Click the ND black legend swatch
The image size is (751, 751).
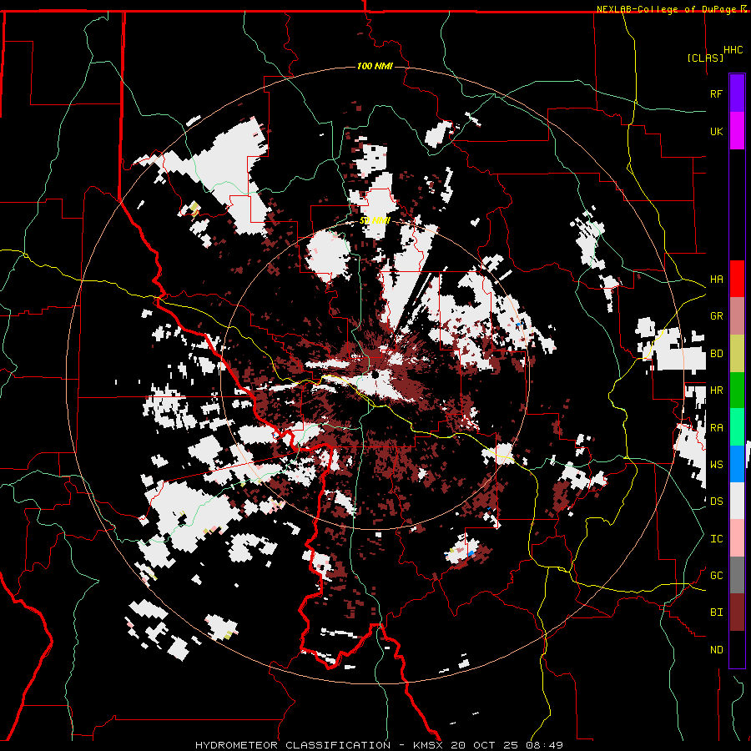pos(737,649)
